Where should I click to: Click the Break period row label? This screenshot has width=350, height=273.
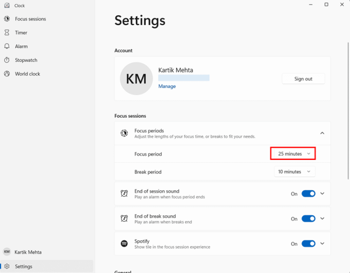[x=148, y=172]
